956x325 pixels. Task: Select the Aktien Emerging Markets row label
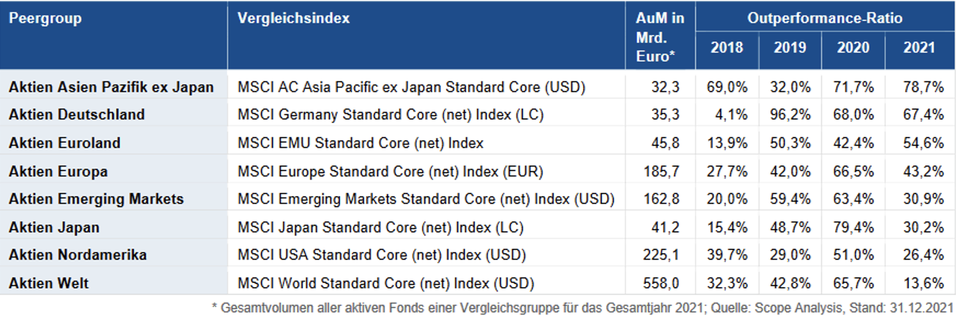tap(96, 199)
